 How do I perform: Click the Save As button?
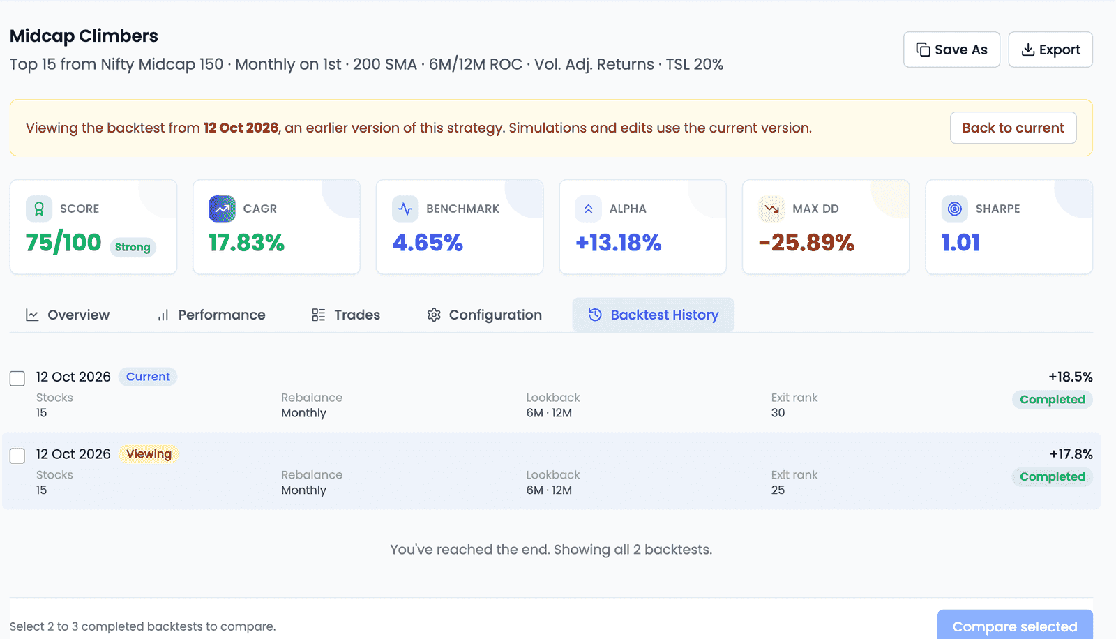[951, 50]
